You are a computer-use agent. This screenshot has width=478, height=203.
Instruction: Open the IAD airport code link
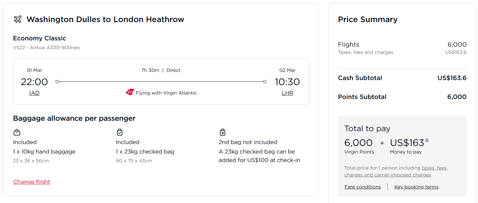tap(34, 93)
